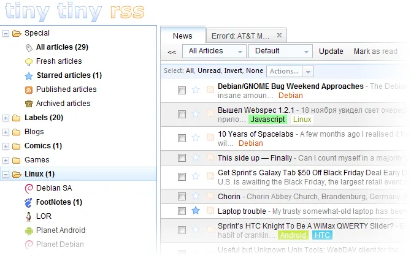Screen dimensions: 411x258
Task: Expand the Games category
Action: pos(6,161)
